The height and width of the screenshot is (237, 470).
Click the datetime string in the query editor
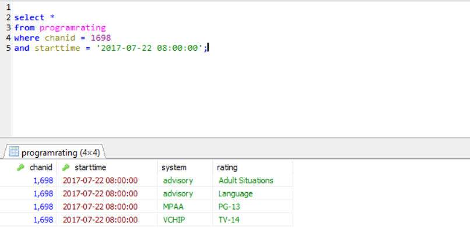[x=152, y=48]
